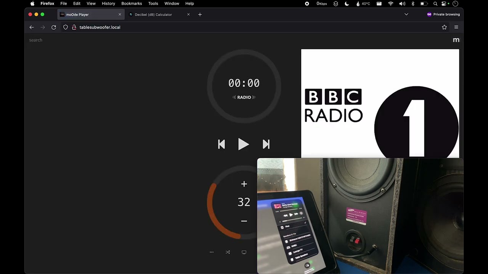Open Control Center in the menu bar
The width and height of the screenshot is (488, 274).
(445, 3)
